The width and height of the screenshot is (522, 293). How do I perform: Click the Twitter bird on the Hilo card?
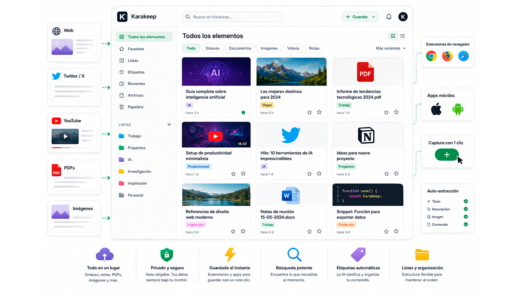pos(291,135)
